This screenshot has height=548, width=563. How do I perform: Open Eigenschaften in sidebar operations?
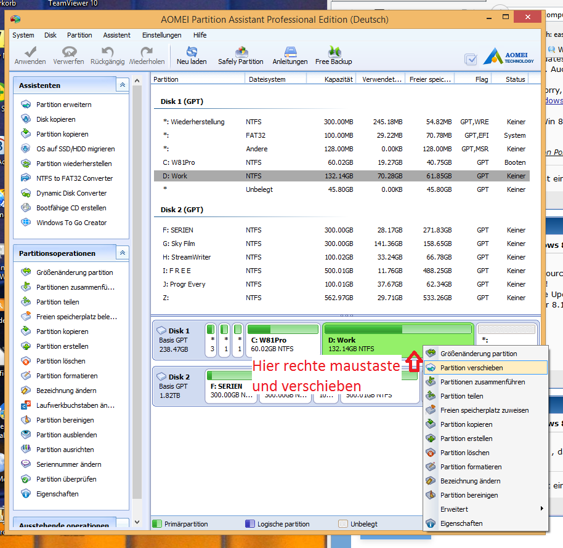click(x=57, y=494)
